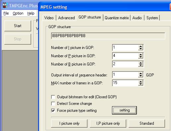
Task: Switch to the Audio tab
Action: (137, 18)
